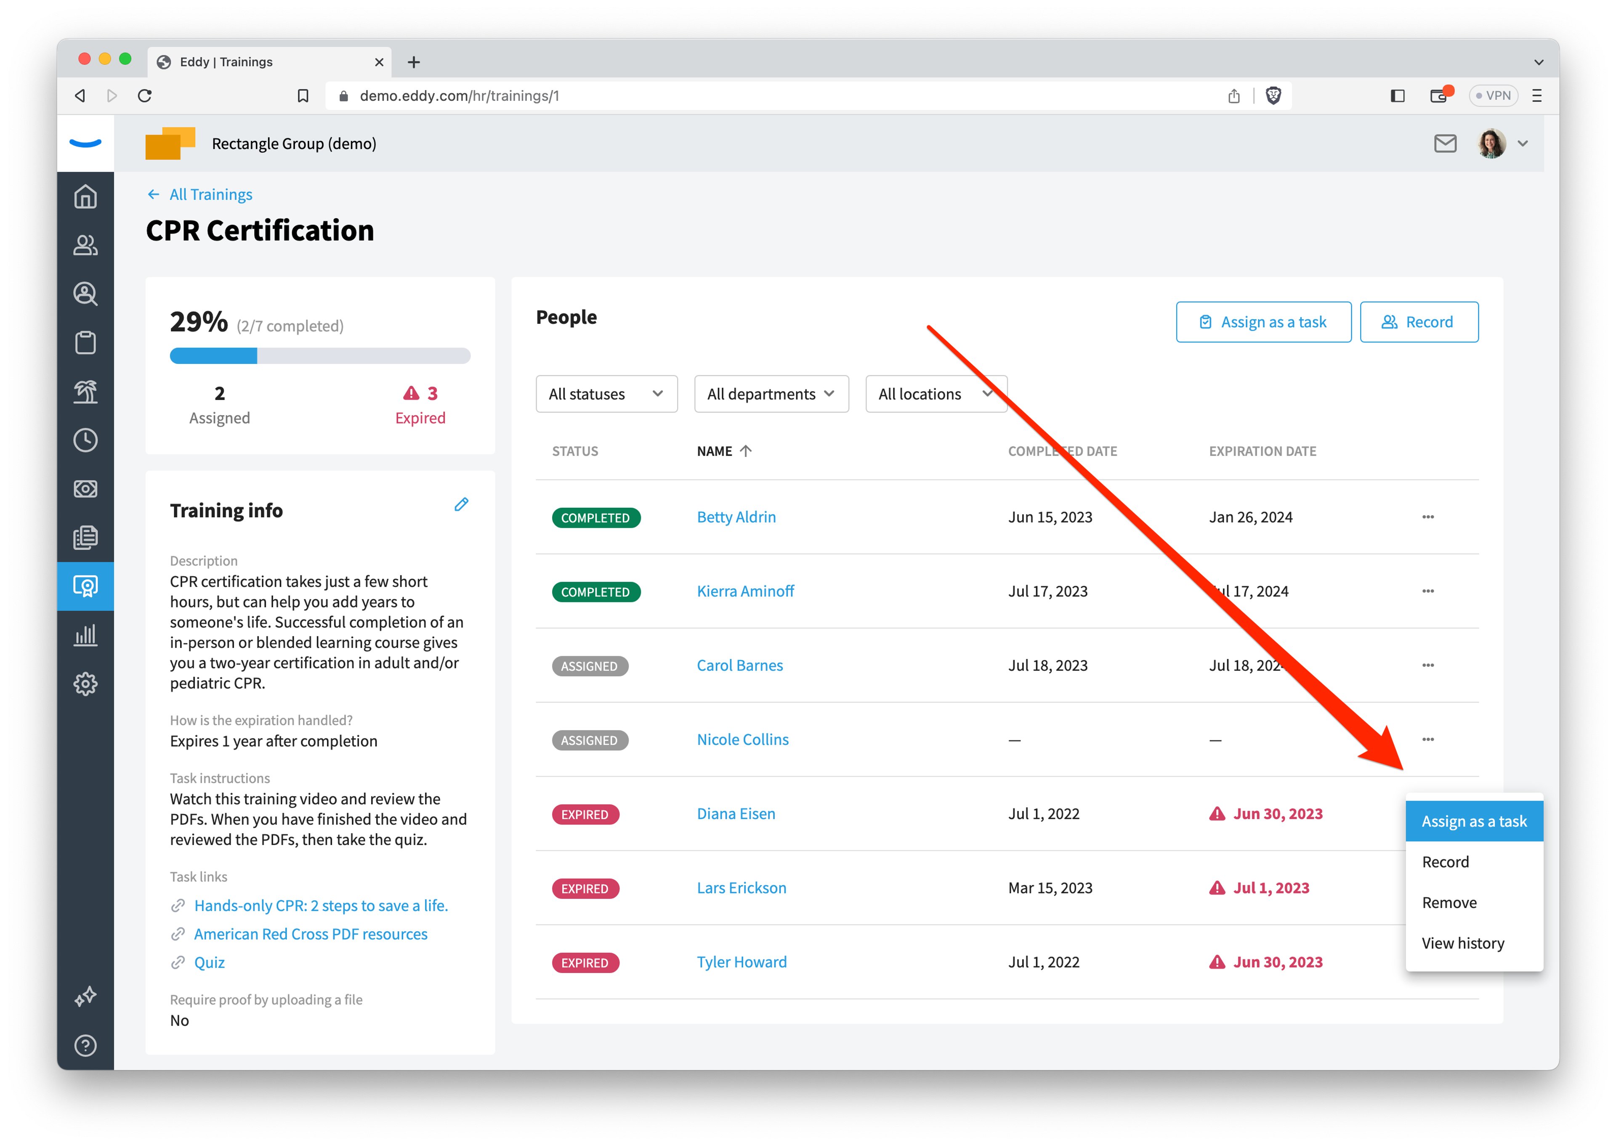Click the sparkles icon in sidebar
Viewport: 1616px width, 1145px height.
85,996
